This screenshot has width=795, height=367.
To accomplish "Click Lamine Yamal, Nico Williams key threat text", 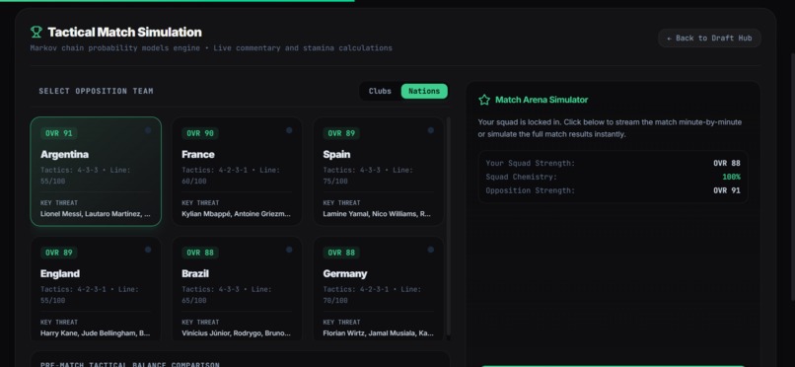I will [x=377, y=214].
